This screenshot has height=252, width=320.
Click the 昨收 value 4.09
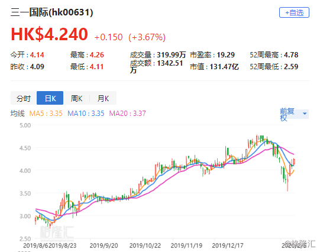pyautogui.click(x=37, y=67)
